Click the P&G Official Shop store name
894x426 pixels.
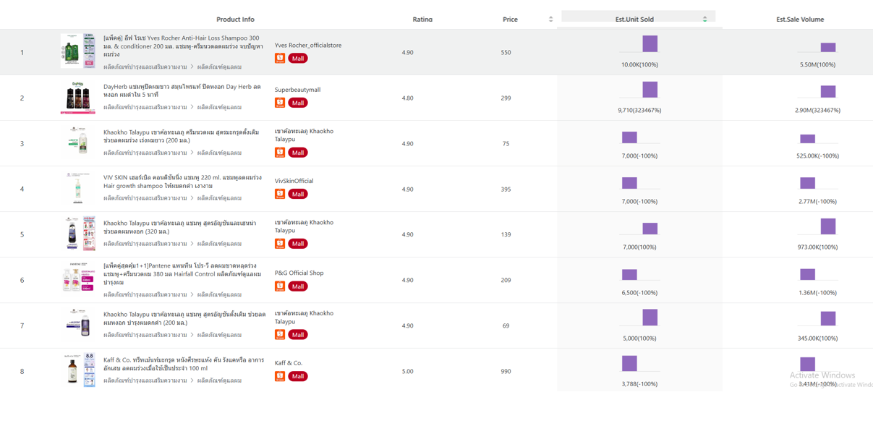tap(299, 273)
